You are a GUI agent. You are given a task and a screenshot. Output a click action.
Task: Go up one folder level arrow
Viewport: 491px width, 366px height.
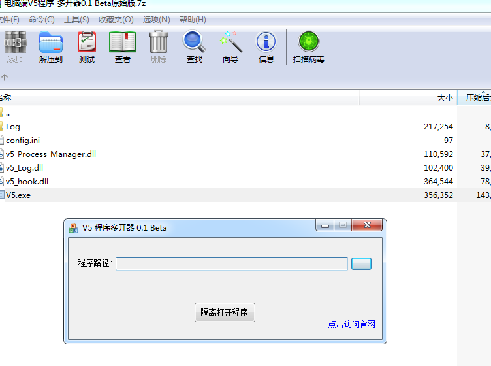point(5,77)
